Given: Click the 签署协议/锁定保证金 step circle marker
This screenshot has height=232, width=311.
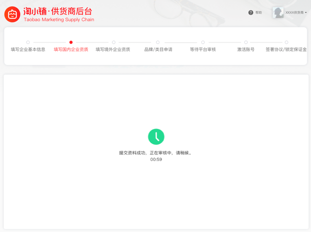Looking at the screenshot, I should 286,42.
